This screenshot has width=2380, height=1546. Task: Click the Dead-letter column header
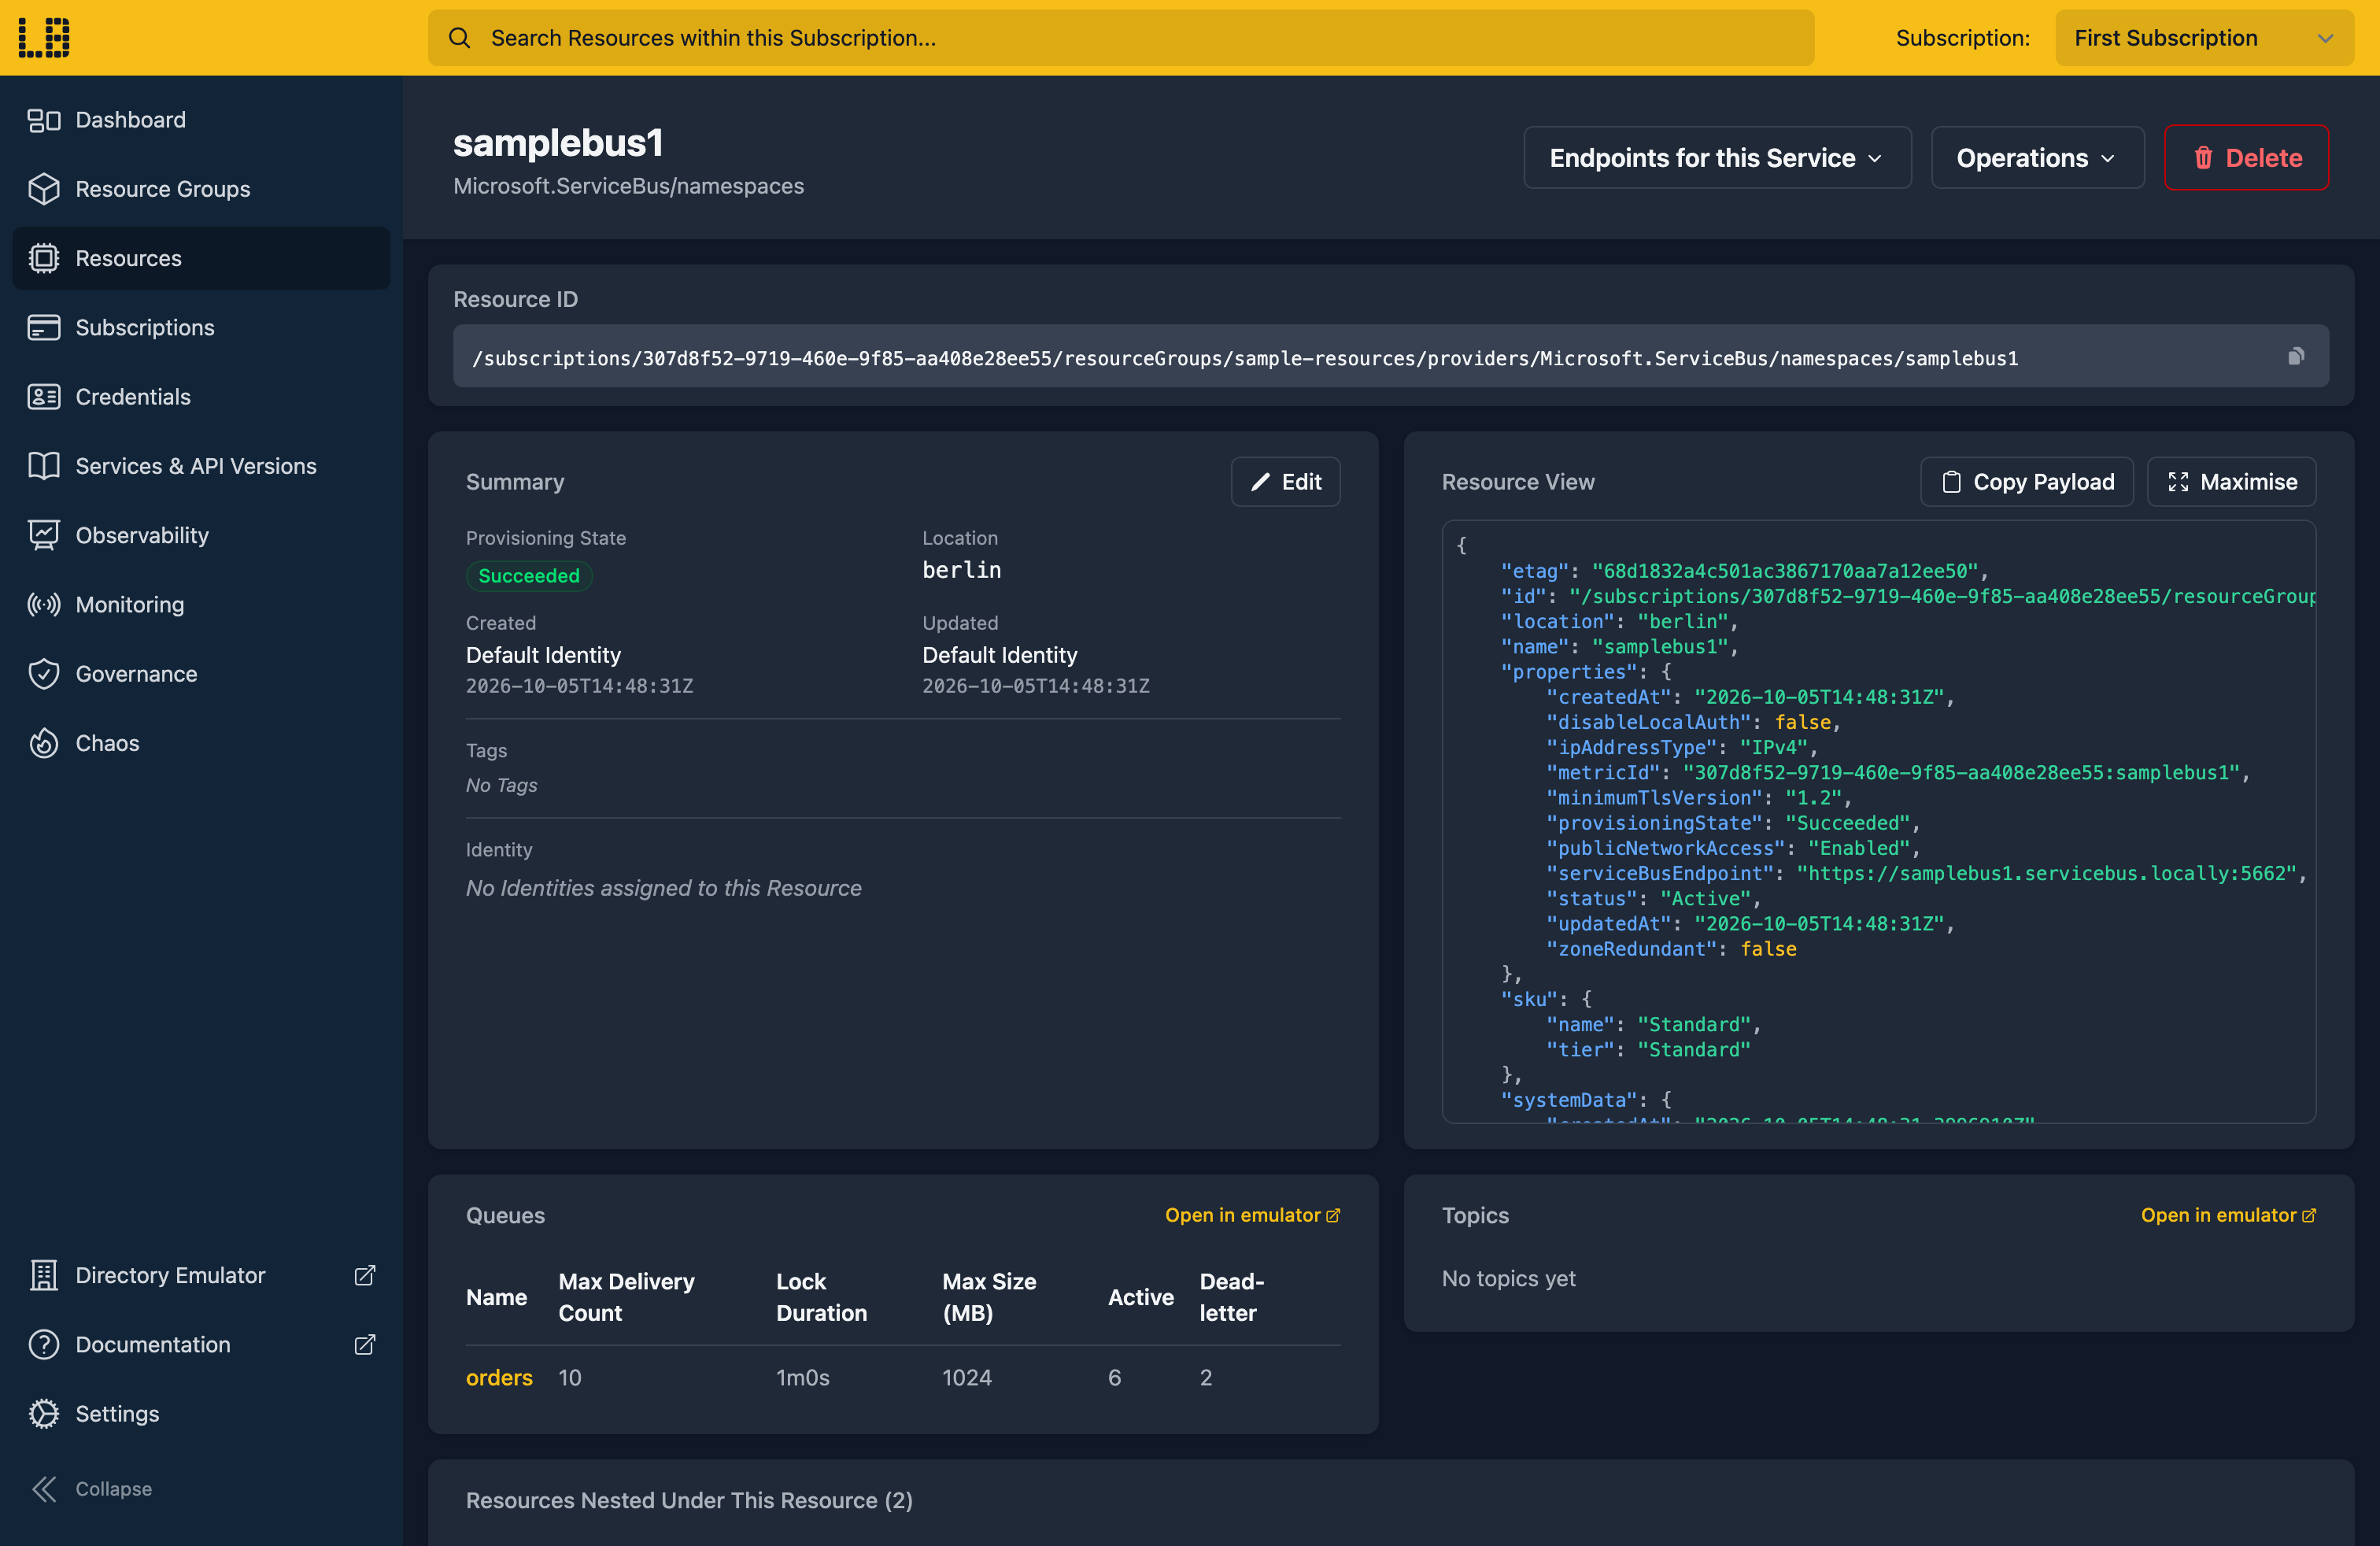click(x=1232, y=1297)
